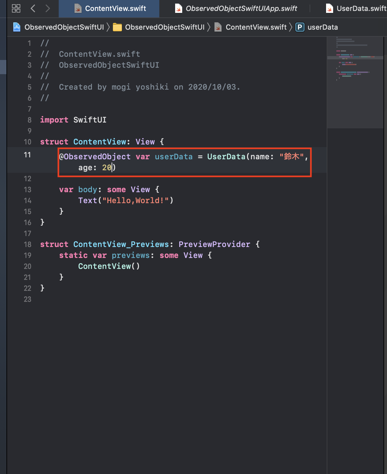This screenshot has height=474, width=387.
Task: Click 'body' property on line 13
Action: tap(88, 190)
